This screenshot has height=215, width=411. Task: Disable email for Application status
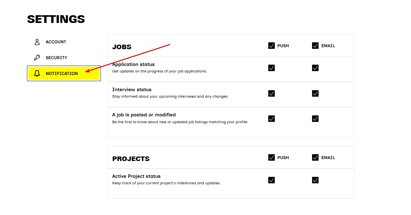point(315,68)
